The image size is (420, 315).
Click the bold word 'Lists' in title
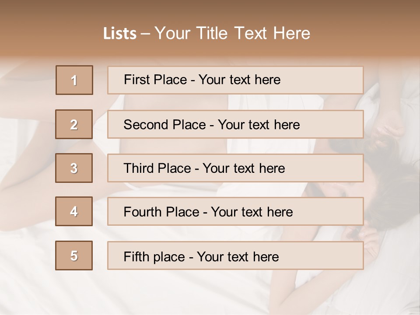120,33
